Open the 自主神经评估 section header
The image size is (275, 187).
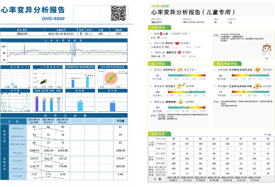[x=225, y=64]
